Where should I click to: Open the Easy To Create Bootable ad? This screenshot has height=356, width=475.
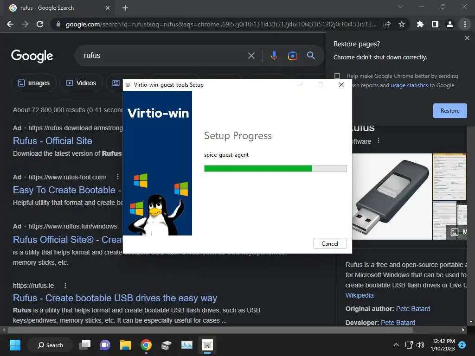[67, 190]
